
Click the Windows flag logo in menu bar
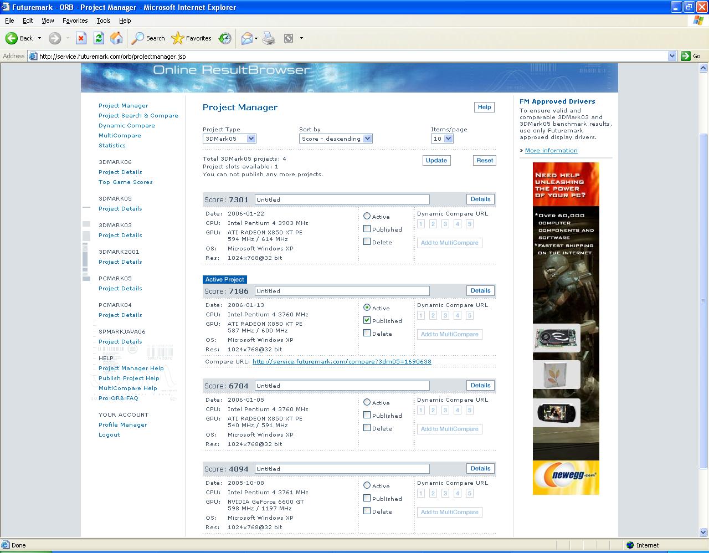tap(698, 21)
